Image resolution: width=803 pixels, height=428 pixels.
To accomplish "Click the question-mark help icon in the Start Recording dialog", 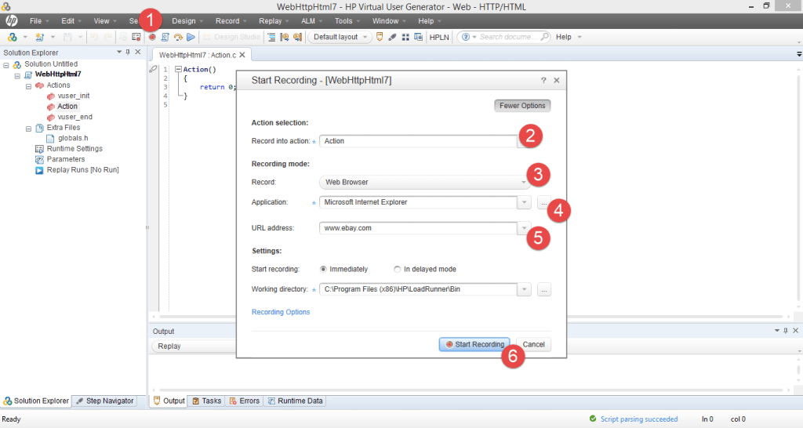I will [543, 81].
